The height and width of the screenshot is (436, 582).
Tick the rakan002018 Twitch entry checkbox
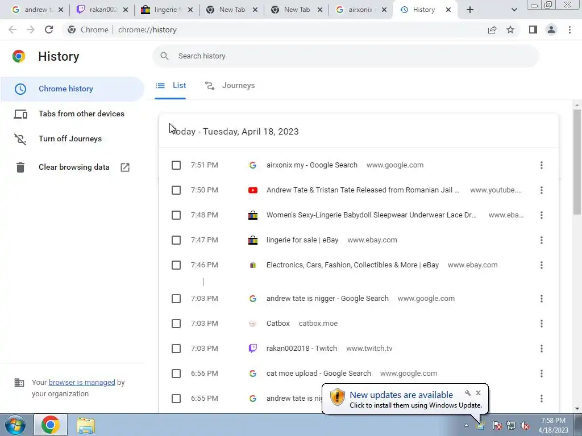coord(176,349)
